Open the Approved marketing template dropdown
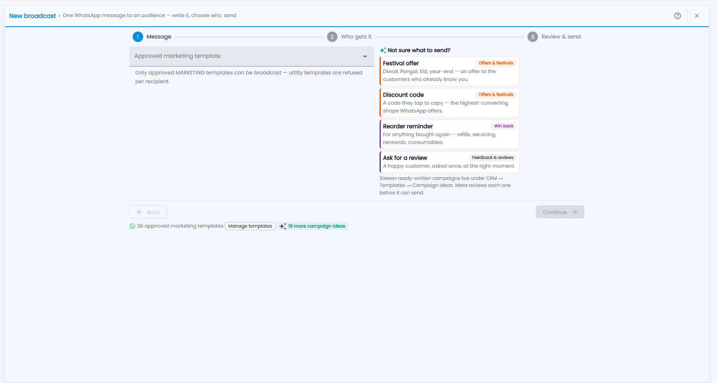The height and width of the screenshot is (383, 717). (252, 56)
